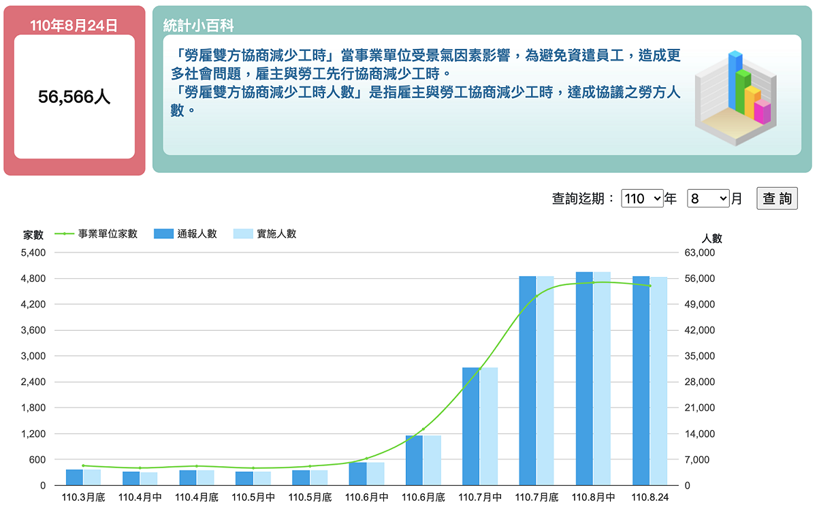Image resolution: width=817 pixels, height=507 pixels.
Task: Click the 統計小百科 heading
Action: [199, 25]
